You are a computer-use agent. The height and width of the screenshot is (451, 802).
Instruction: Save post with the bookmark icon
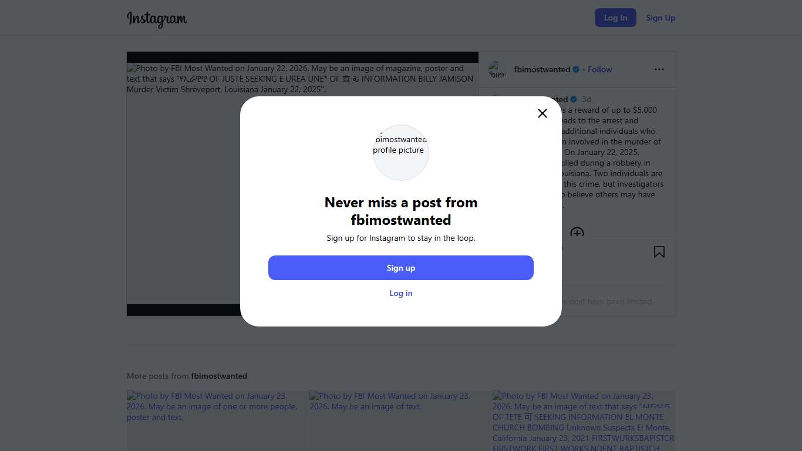tap(659, 252)
